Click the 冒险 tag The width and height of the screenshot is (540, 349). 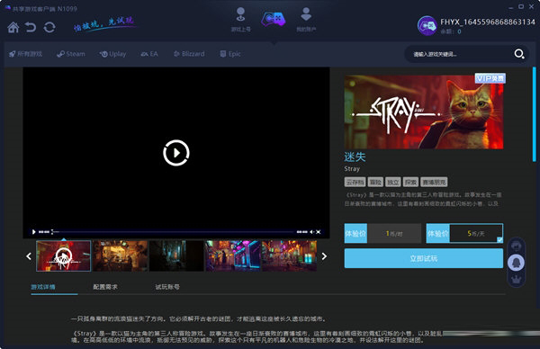point(375,182)
